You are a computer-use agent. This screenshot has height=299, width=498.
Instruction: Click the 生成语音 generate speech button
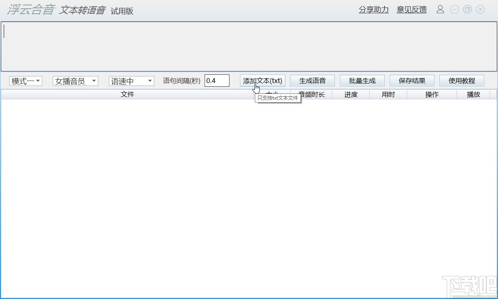click(x=312, y=81)
